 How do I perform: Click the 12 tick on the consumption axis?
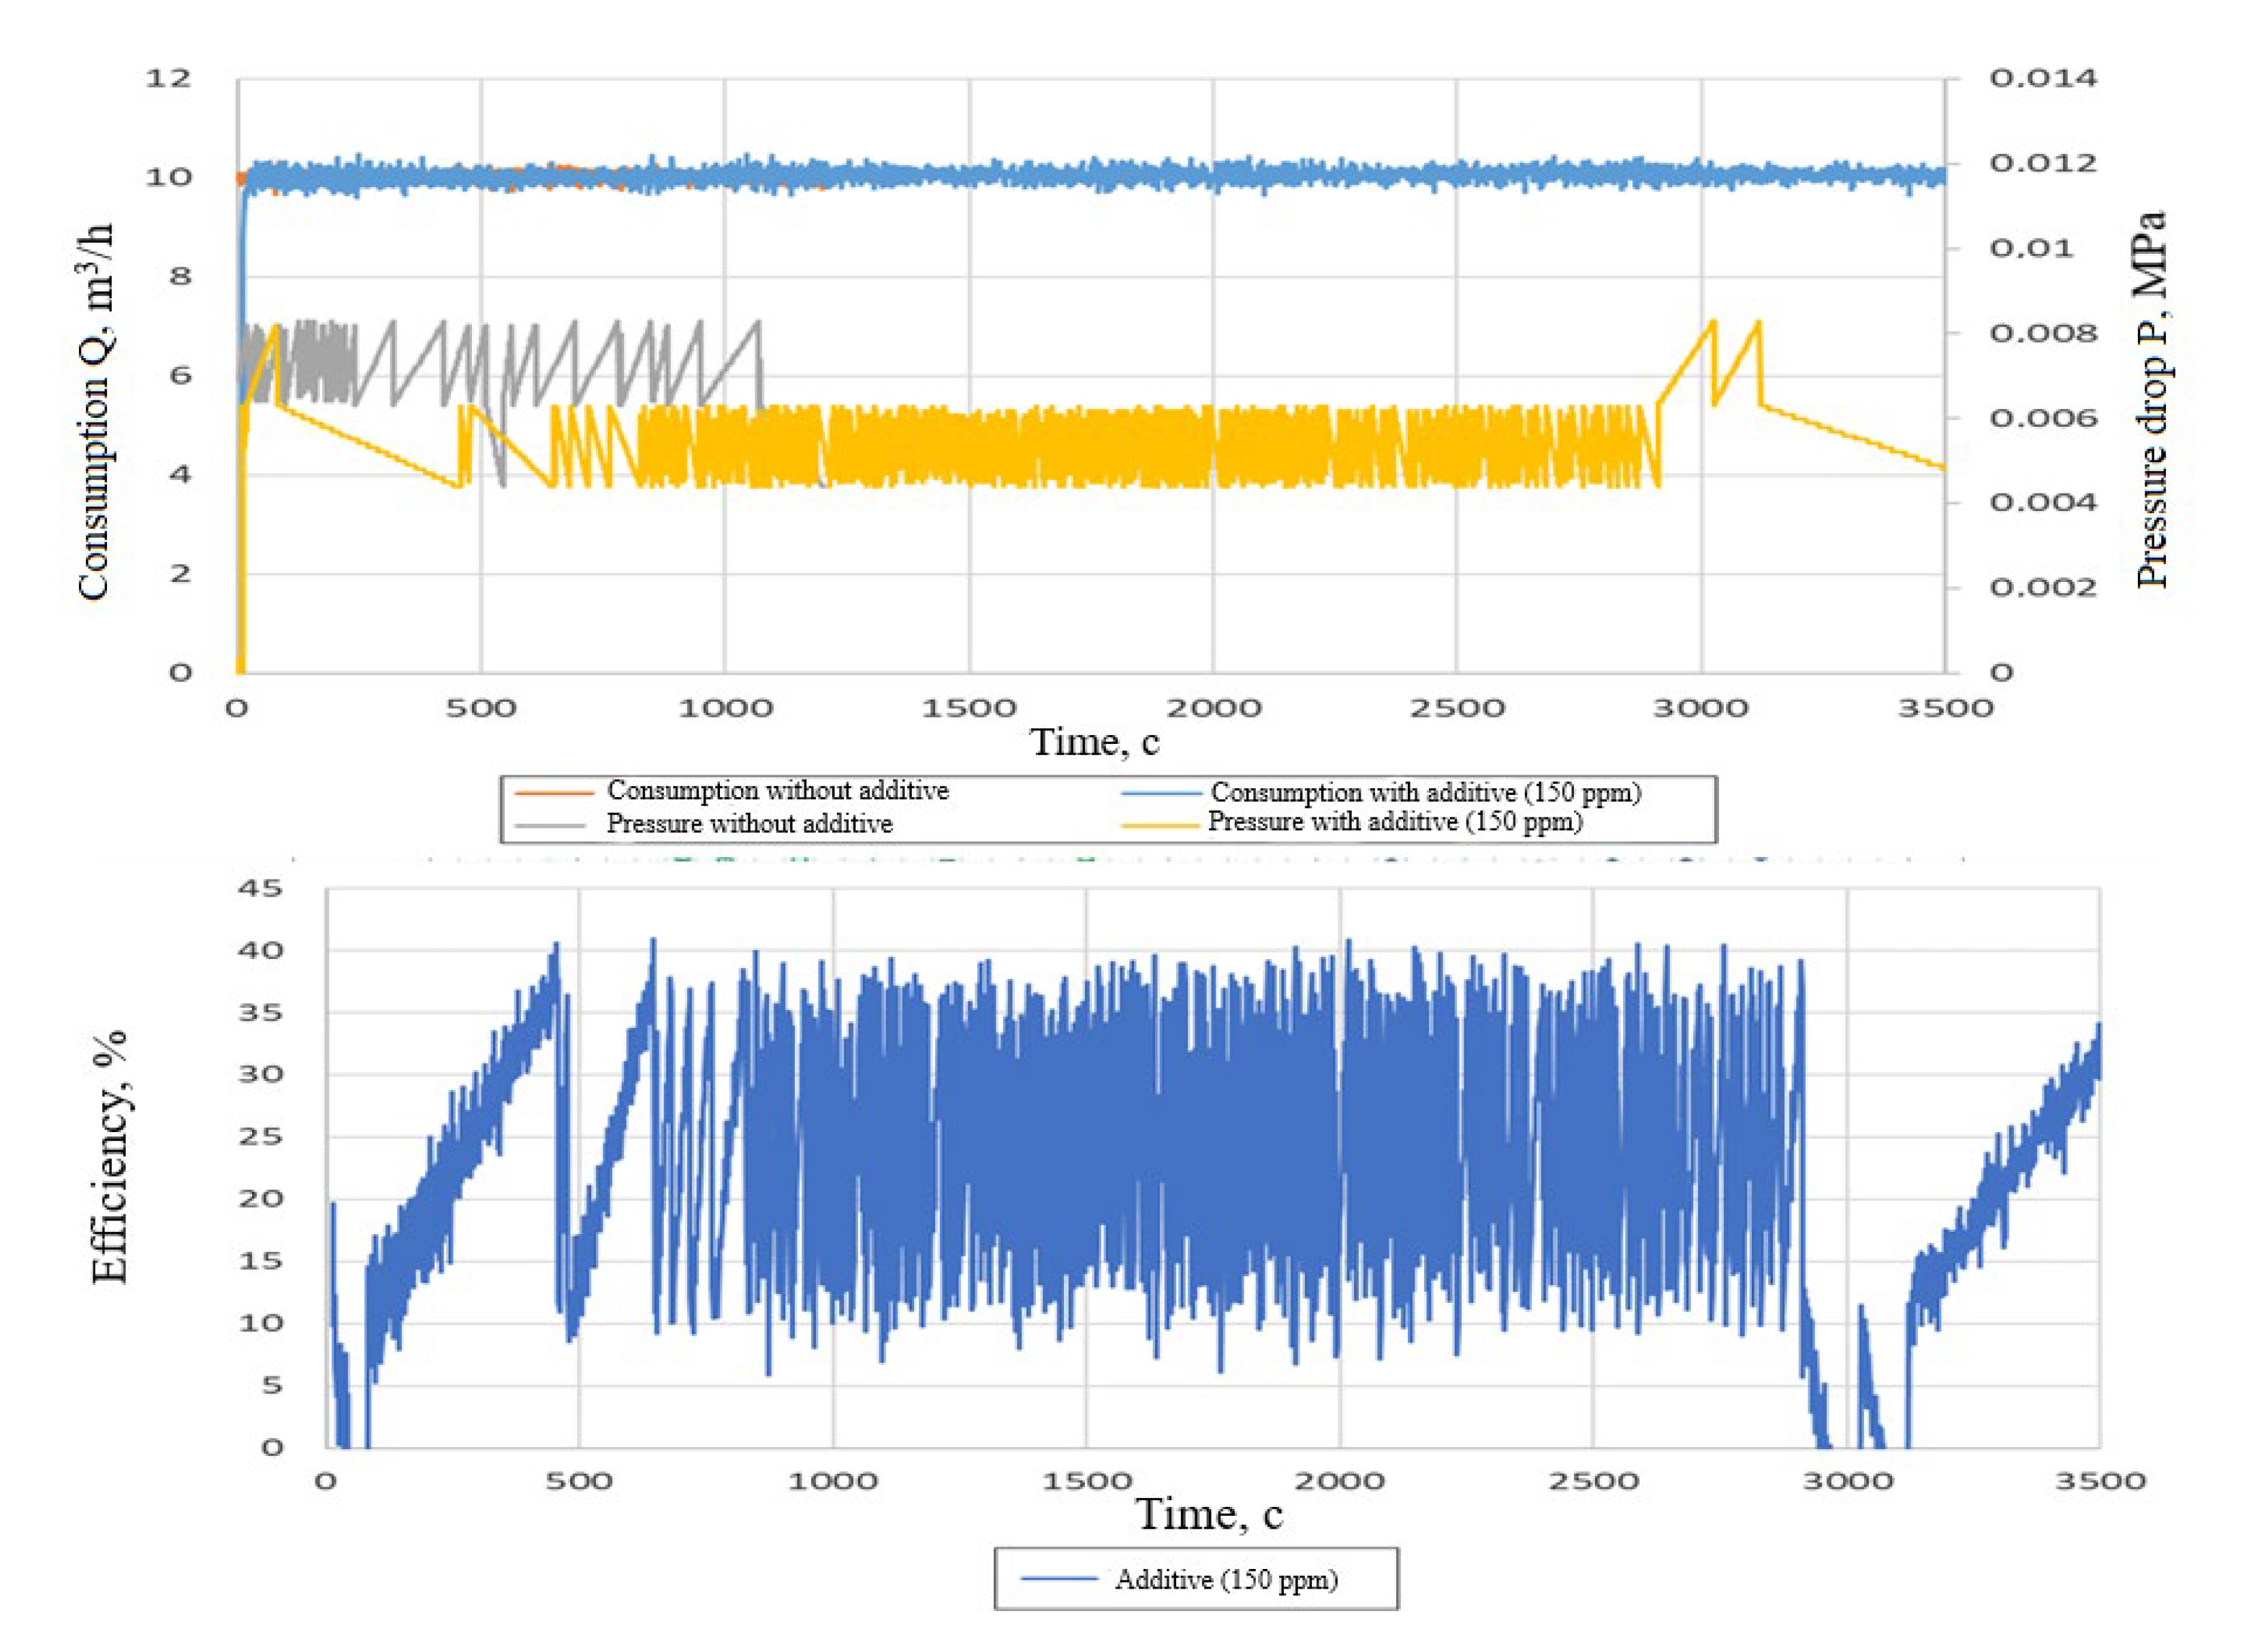(x=168, y=78)
